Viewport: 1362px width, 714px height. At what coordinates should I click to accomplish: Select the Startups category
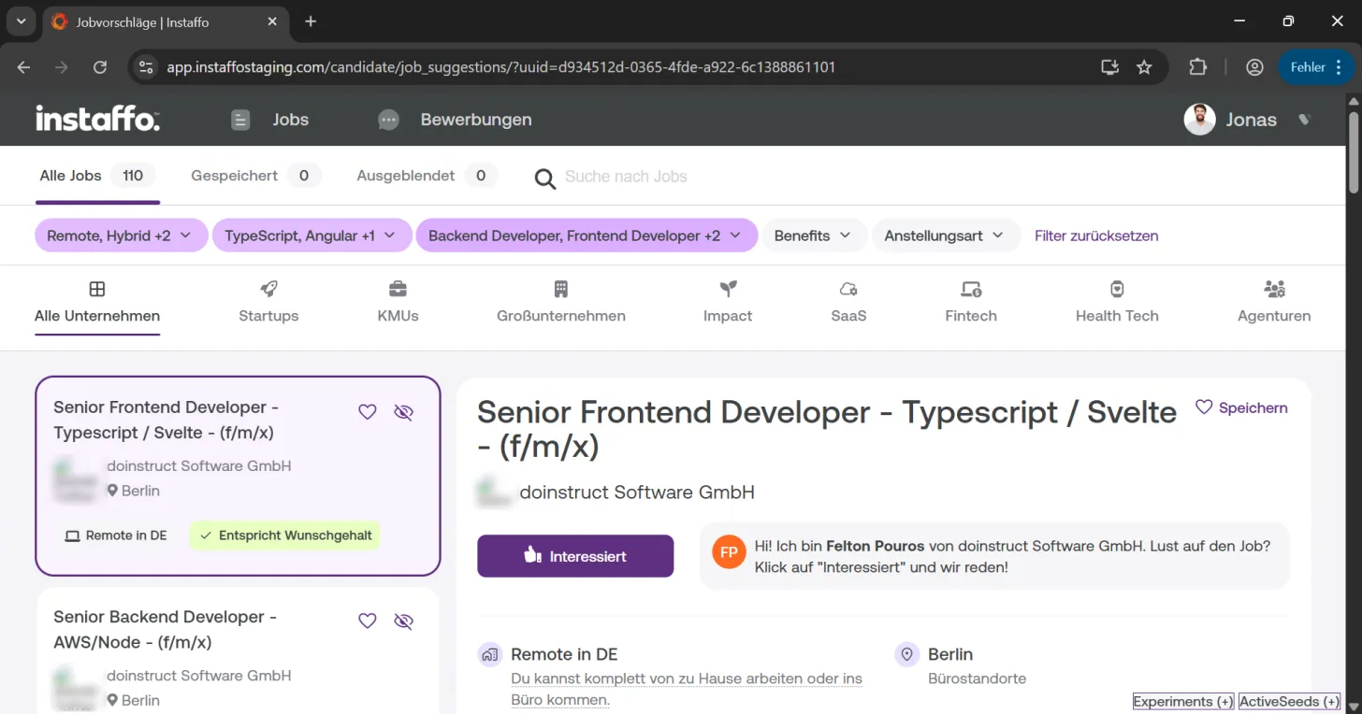tap(268, 303)
